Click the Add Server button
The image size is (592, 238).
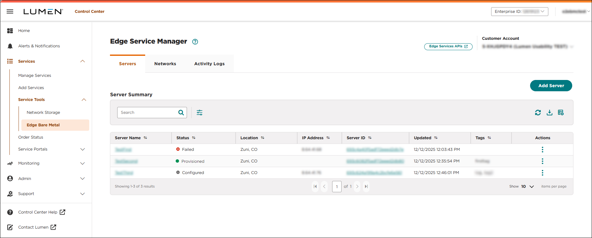pos(551,86)
